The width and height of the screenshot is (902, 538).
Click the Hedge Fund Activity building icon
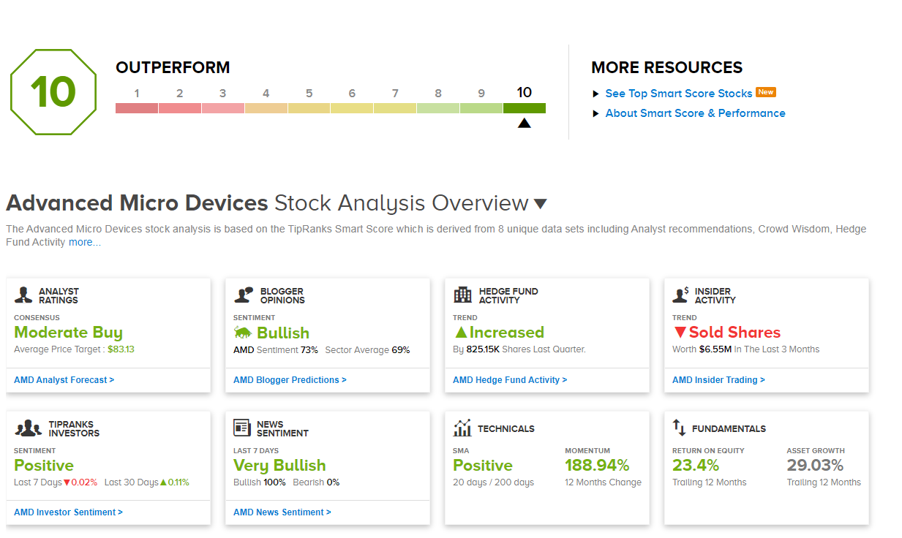click(462, 295)
